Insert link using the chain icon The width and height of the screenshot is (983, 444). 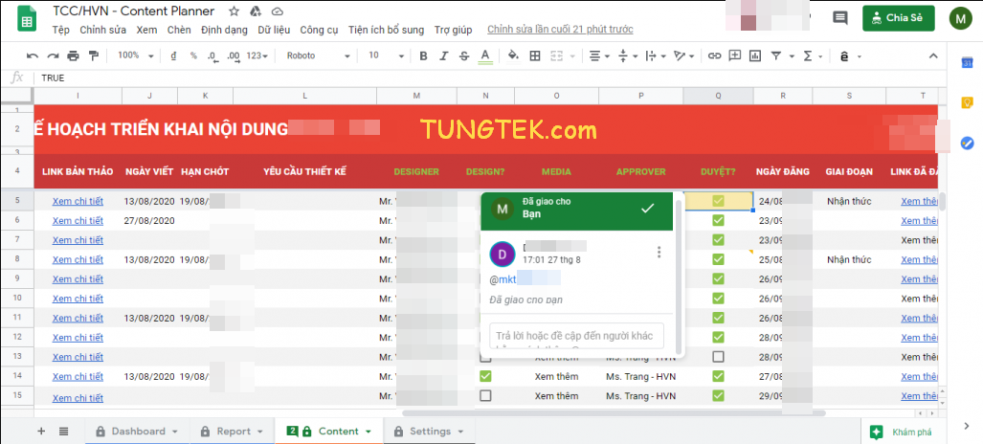coord(714,55)
